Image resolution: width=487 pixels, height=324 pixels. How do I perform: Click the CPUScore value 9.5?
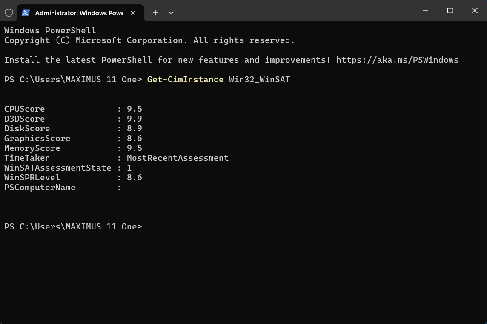point(134,109)
